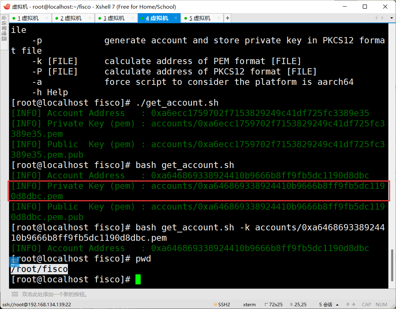The width and height of the screenshot is (396, 309).
Task: Click the status bar down arrow icon
Action: click(x=354, y=304)
